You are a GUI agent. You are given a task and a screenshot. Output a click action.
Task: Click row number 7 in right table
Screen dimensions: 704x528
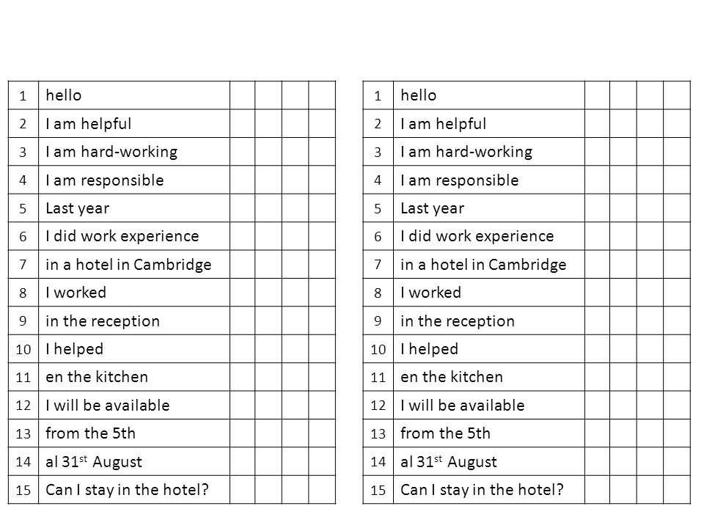[378, 265]
